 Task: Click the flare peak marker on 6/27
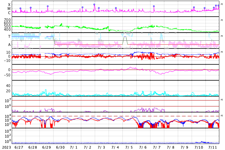click(20, 8)
